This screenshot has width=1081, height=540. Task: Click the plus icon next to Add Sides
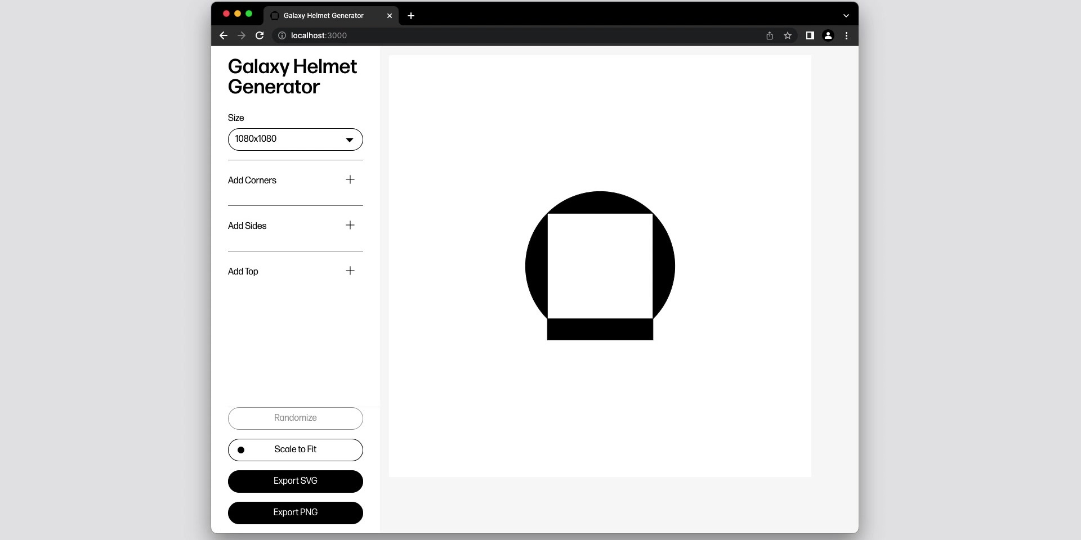[x=350, y=225]
